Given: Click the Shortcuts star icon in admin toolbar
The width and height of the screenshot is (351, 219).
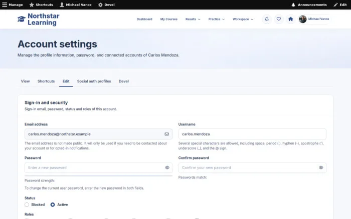Looking at the screenshot, I should (x=32, y=4).
